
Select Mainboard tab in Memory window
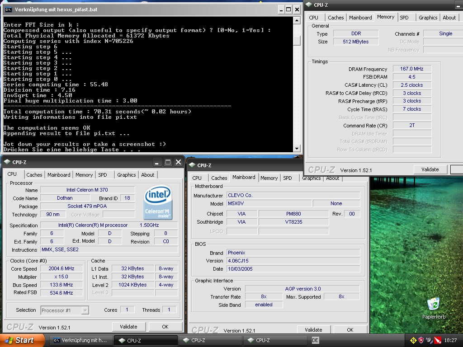(x=360, y=18)
